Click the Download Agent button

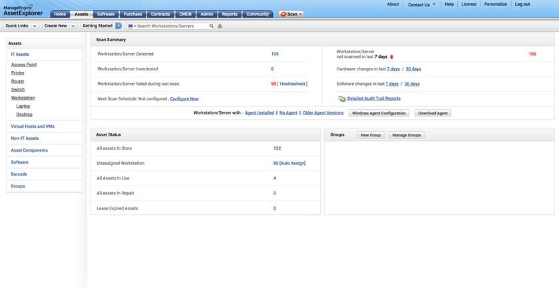click(433, 113)
